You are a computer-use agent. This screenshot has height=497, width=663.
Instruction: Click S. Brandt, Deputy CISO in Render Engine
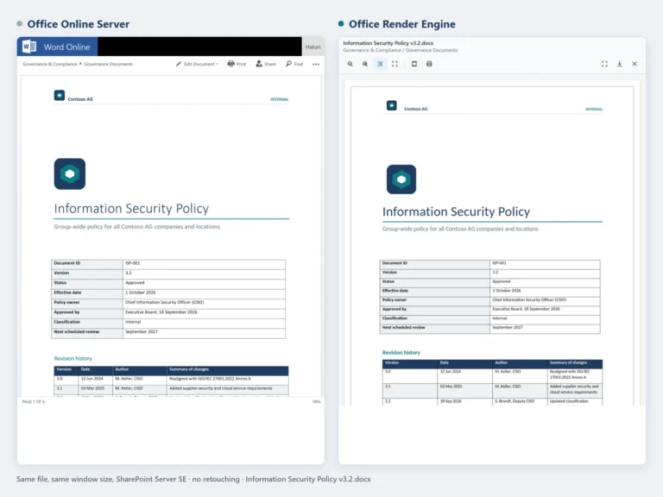[515, 401]
